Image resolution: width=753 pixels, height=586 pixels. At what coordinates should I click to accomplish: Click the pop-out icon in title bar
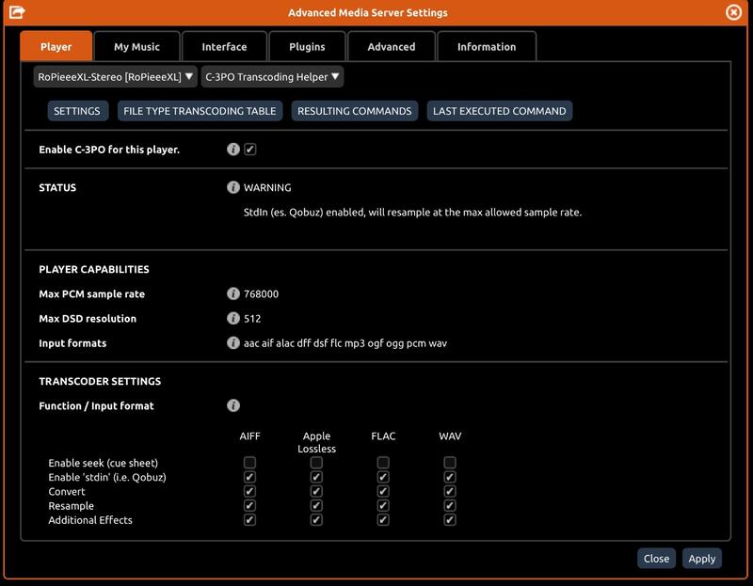click(16, 12)
